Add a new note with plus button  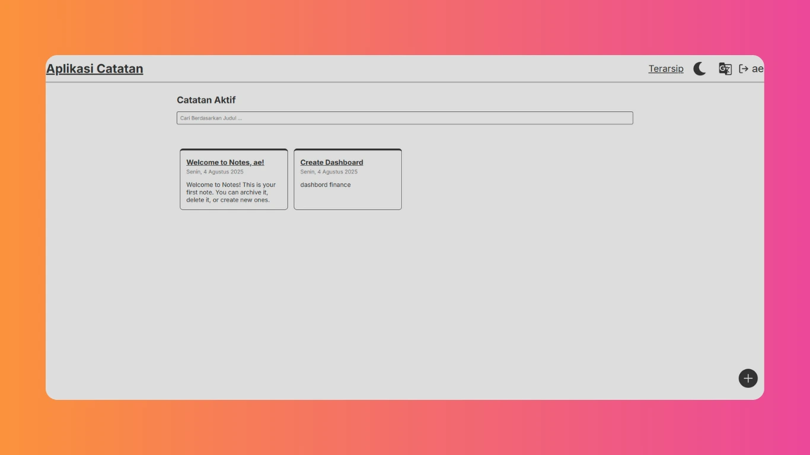(x=748, y=379)
